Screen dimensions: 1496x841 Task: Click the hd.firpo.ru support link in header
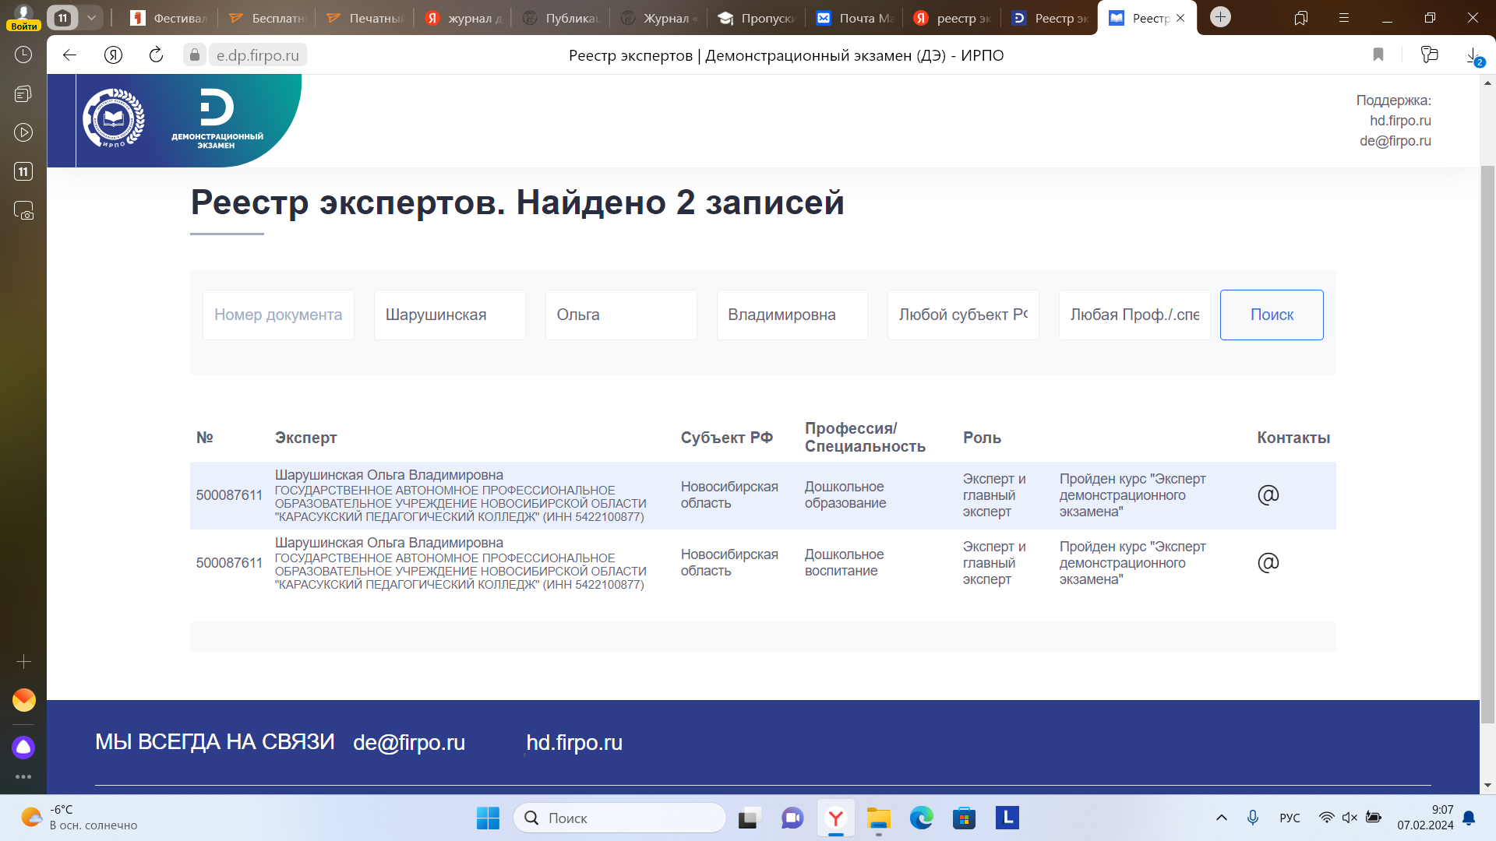(x=1400, y=121)
